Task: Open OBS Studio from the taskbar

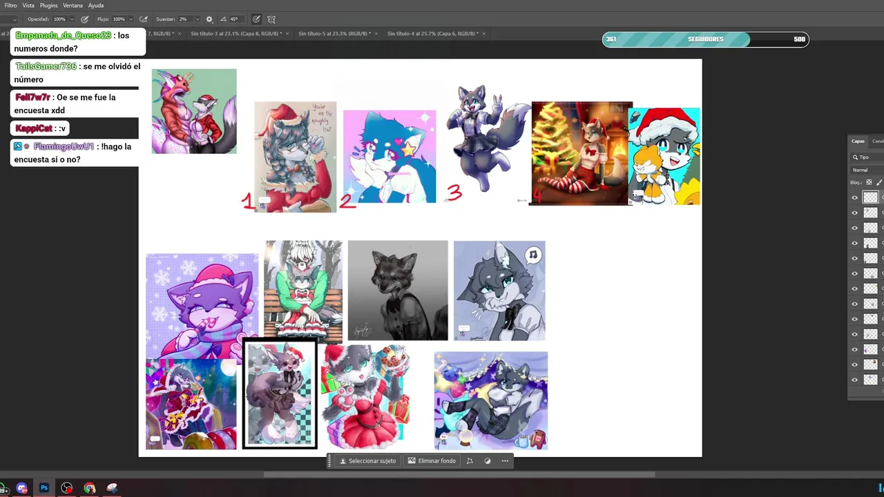Action: click(x=67, y=488)
